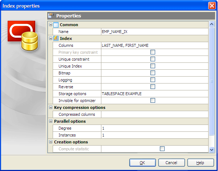Viewport: 218px width, 171px height.
Task: Enable Invisible for optimizer checkbox
Action: coord(153,101)
